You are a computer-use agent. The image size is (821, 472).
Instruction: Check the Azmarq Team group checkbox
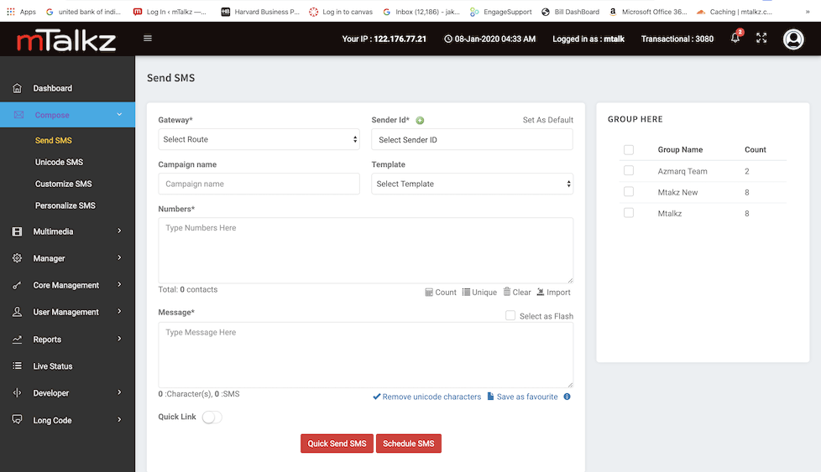629,171
